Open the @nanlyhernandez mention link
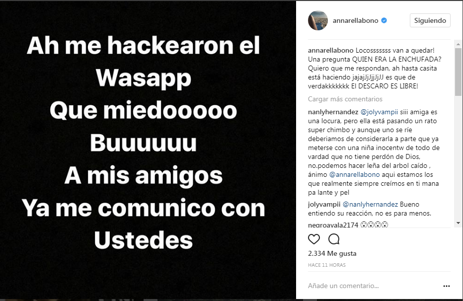Image resolution: width=463 pixels, height=301 pixels. point(370,205)
